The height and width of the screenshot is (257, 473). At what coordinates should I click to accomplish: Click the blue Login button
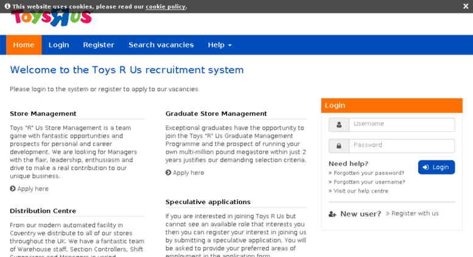436,167
